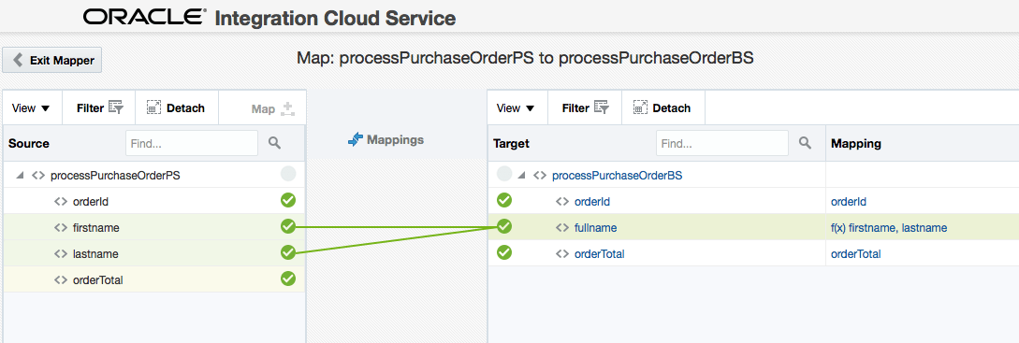This screenshot has height=343, width=1019.
Task: Open the Target panel View menu
Action: click(x=516, y=108)
